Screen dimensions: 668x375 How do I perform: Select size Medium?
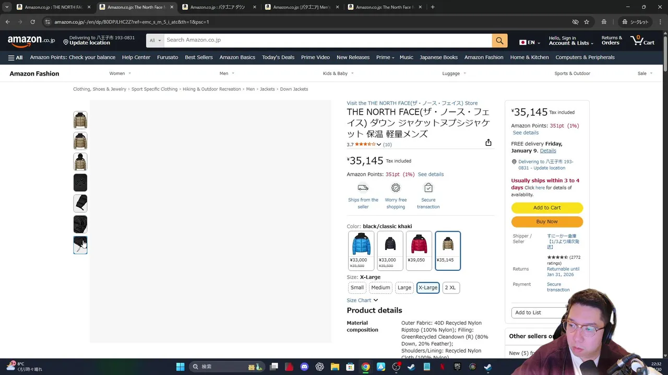380,287
